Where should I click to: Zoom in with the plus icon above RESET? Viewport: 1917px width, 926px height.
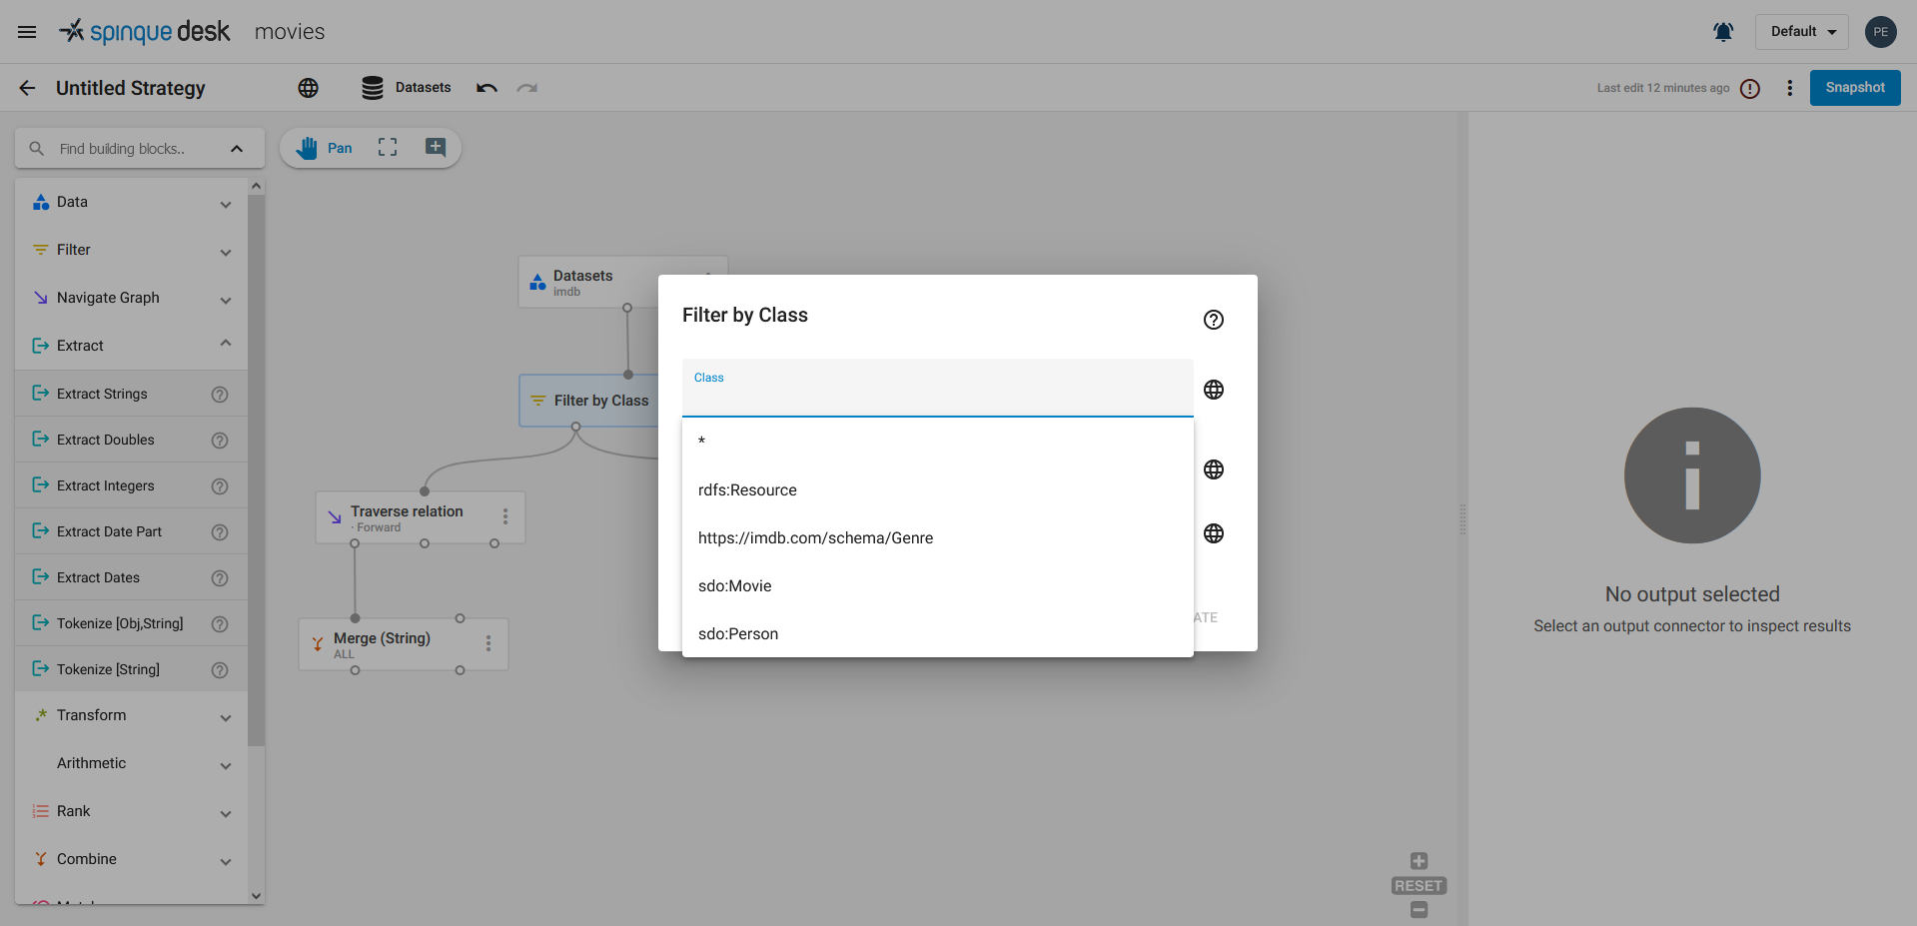(1419, 861)
